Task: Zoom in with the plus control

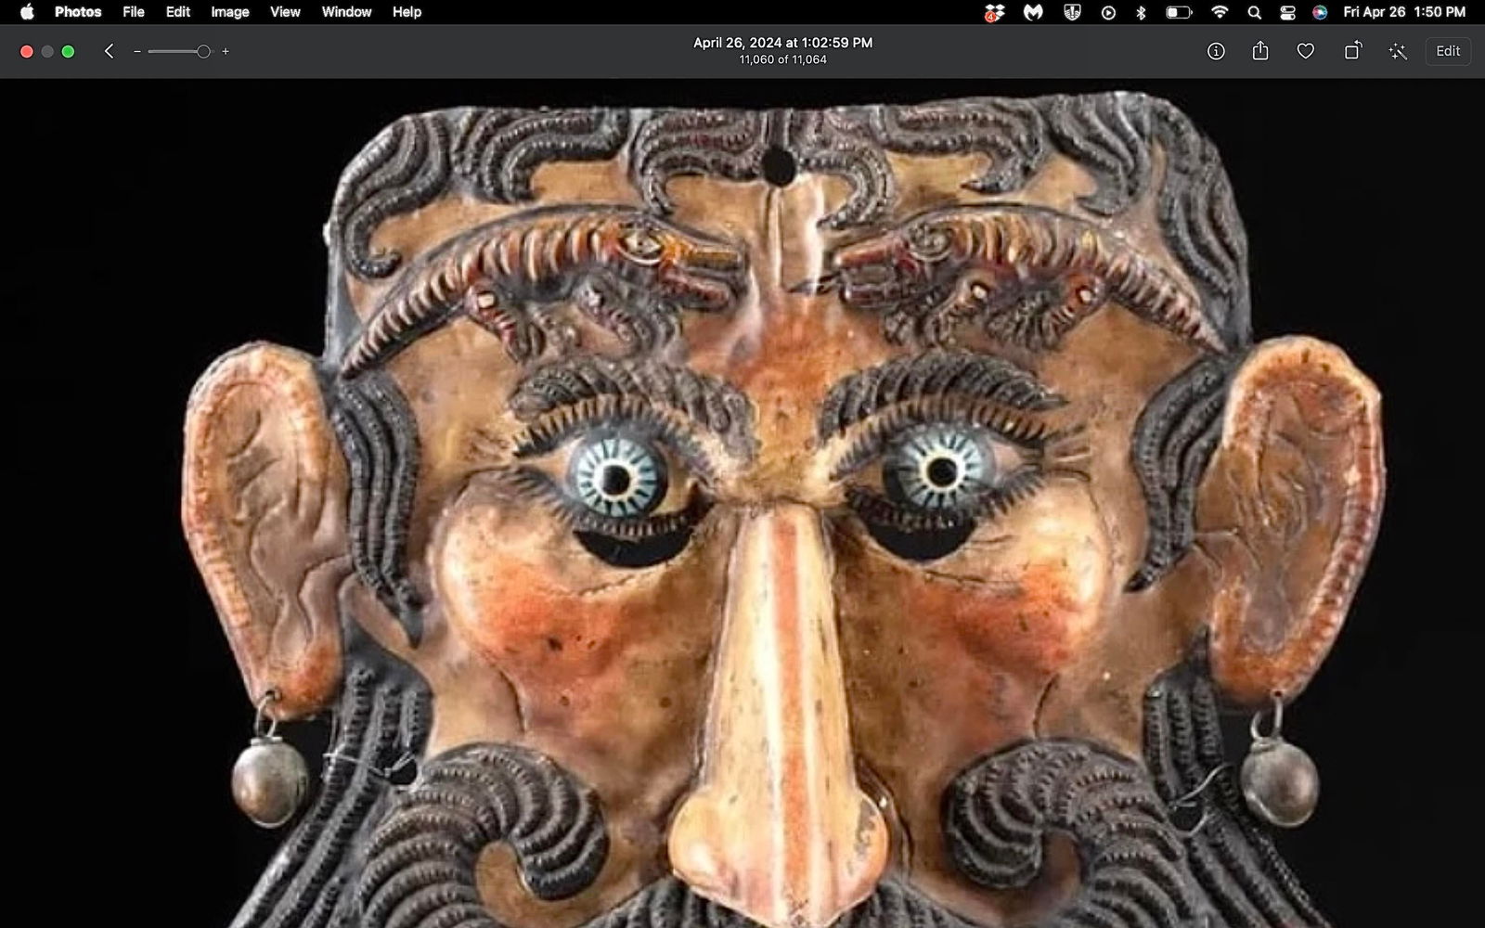Action: tap(225, 51)
